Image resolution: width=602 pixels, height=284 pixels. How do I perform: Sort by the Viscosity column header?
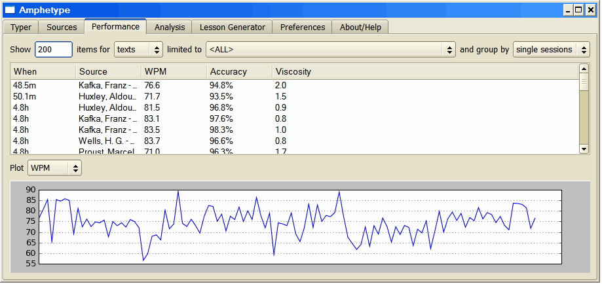(425, 72)
